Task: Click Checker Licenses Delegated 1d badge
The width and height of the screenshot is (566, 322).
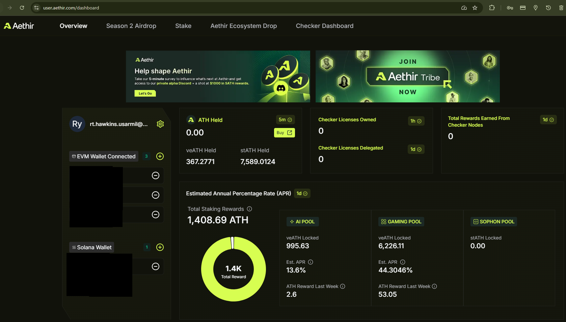Action: click(x=416, y=149)
